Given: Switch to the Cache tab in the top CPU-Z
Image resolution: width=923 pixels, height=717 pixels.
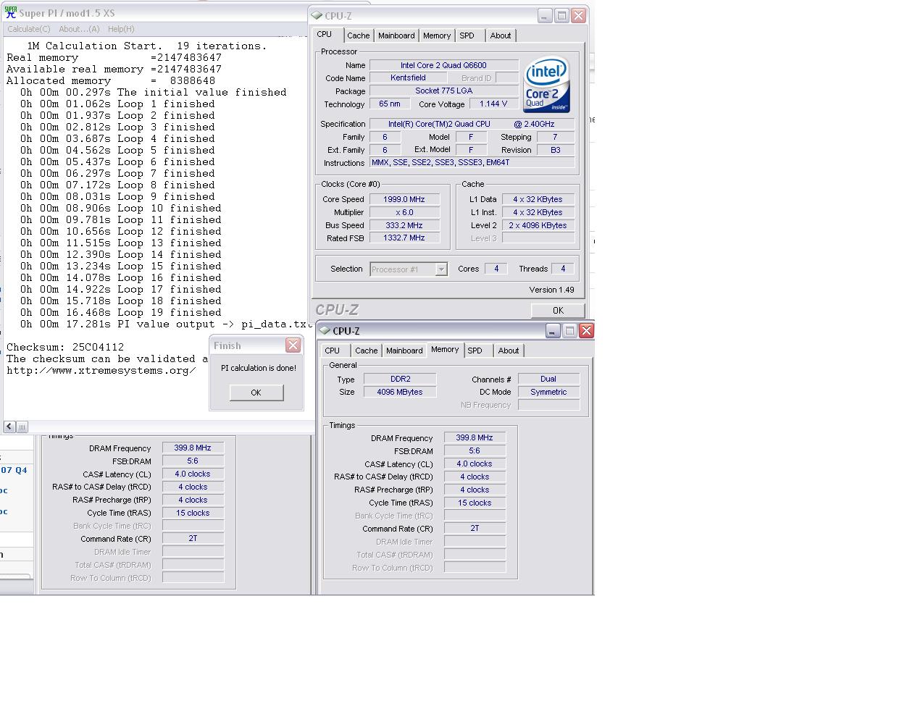Looking at the screenshot, I should pyautogui.click(x=358, y=35).
